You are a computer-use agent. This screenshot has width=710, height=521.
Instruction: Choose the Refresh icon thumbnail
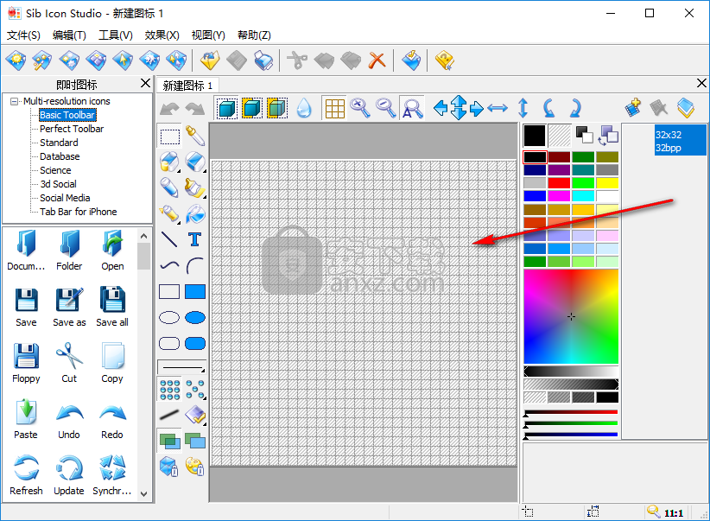click(x=26, y=476)
